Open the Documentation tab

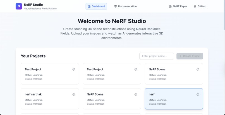125,6
